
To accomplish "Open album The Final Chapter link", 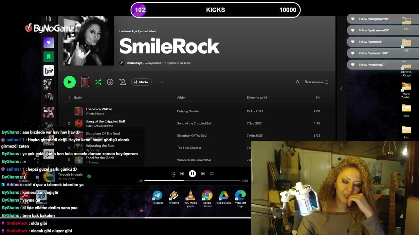I will pyautogui.click(x=189, y=148).
